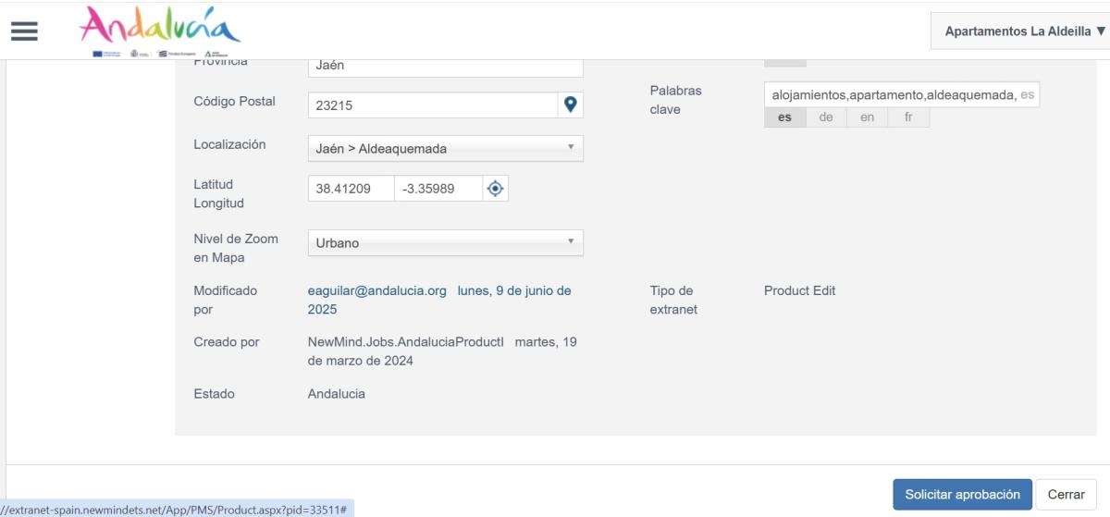
Task: Click the eaguilar@andalucia.org link
Action: (377, 290)
